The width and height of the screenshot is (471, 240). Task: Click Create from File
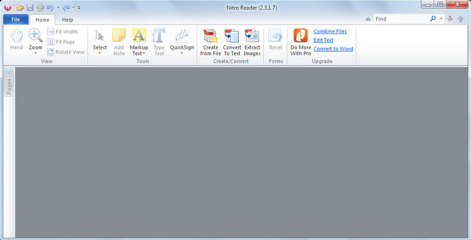tap(211, 42)
